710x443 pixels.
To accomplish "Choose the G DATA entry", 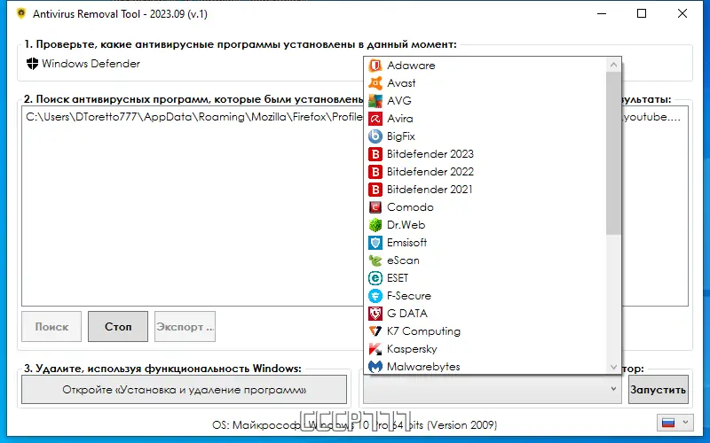I will tap(485, 314).
